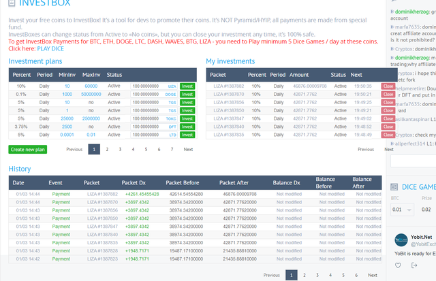Go to page 3 of Investment plans

[120, 150]
